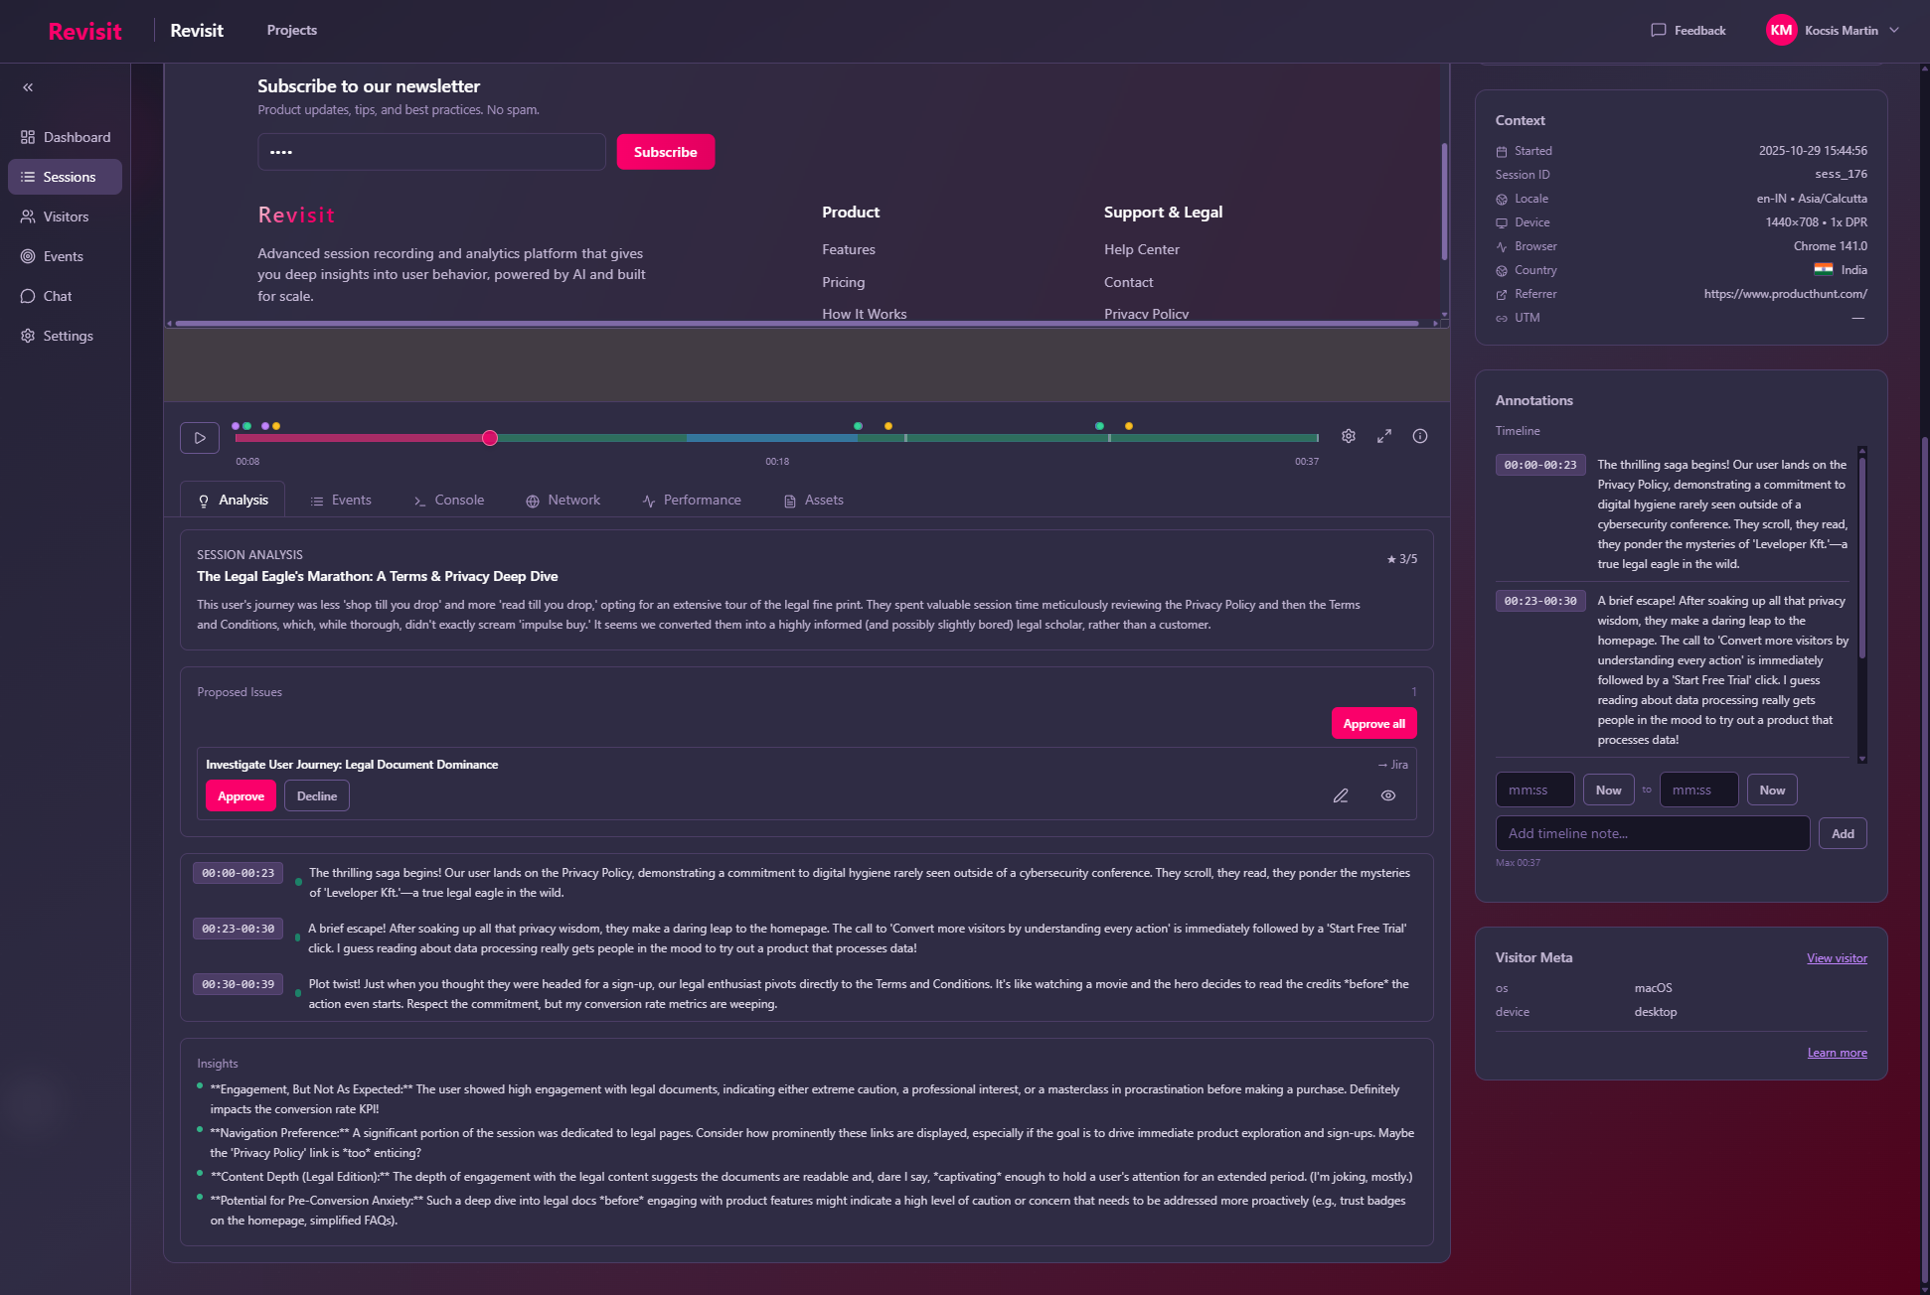Decline the Legal Document Dominance issue

316,796
